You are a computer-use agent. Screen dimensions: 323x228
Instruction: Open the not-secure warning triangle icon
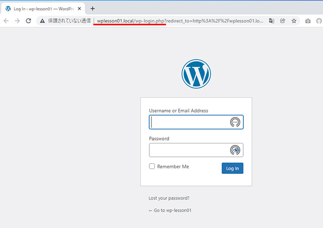coord(42,21)
